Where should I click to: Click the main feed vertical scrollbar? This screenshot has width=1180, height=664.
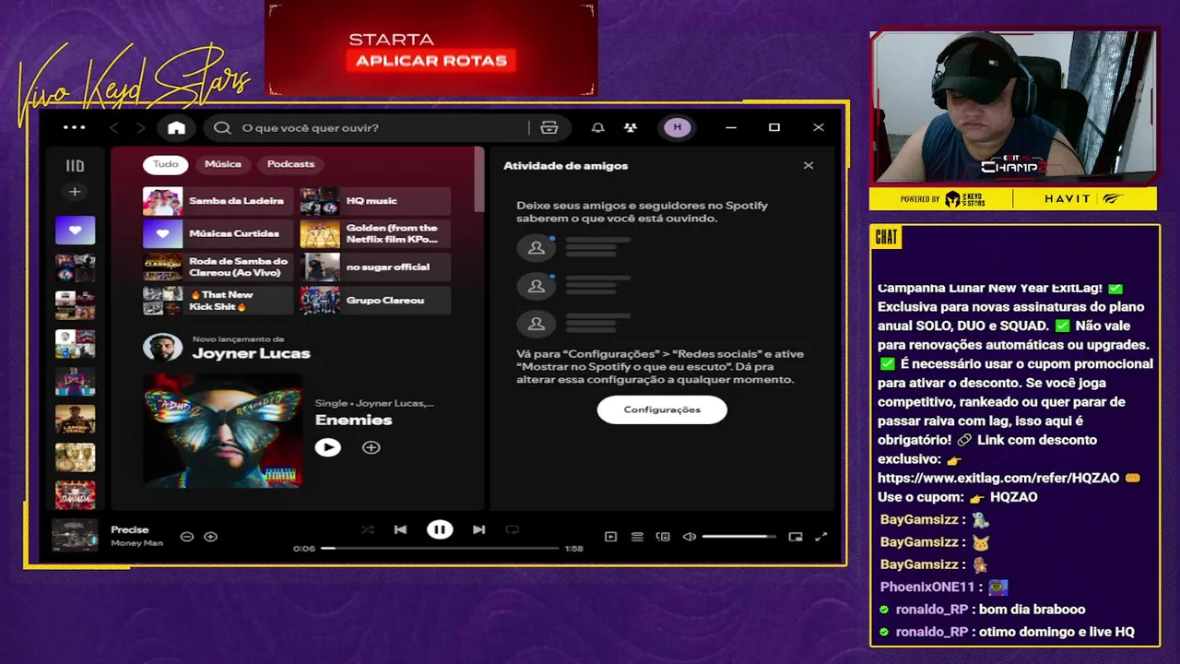pyautogui.click(x=478, y=180)
